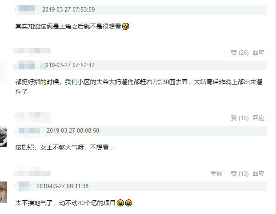
Task: Open avatar beside the 08:08:50 comment
Action: tap(3, 137)
